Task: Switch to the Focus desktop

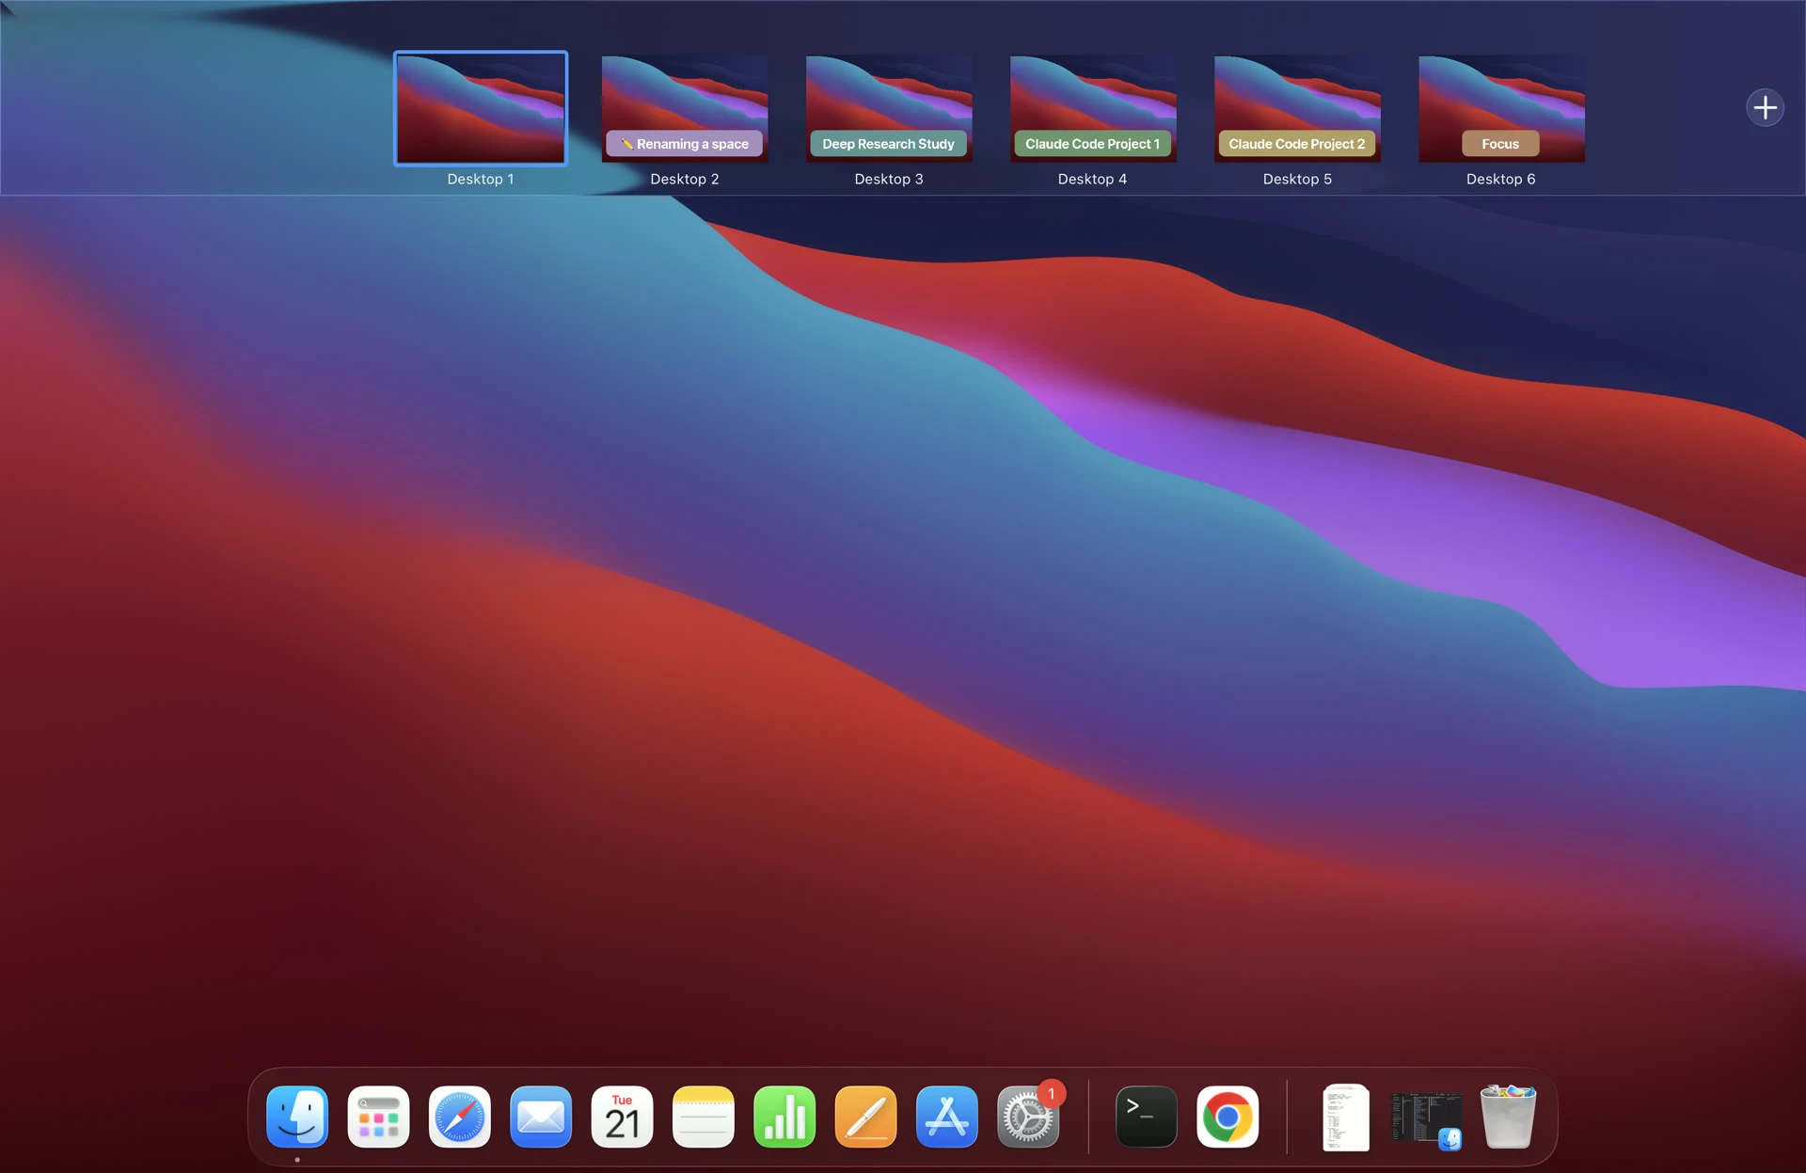Action: (1501, 108)
